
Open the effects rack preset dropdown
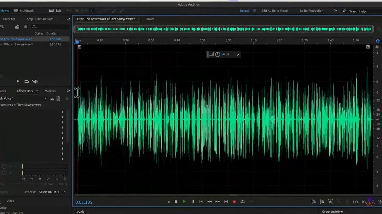(45, 98)
